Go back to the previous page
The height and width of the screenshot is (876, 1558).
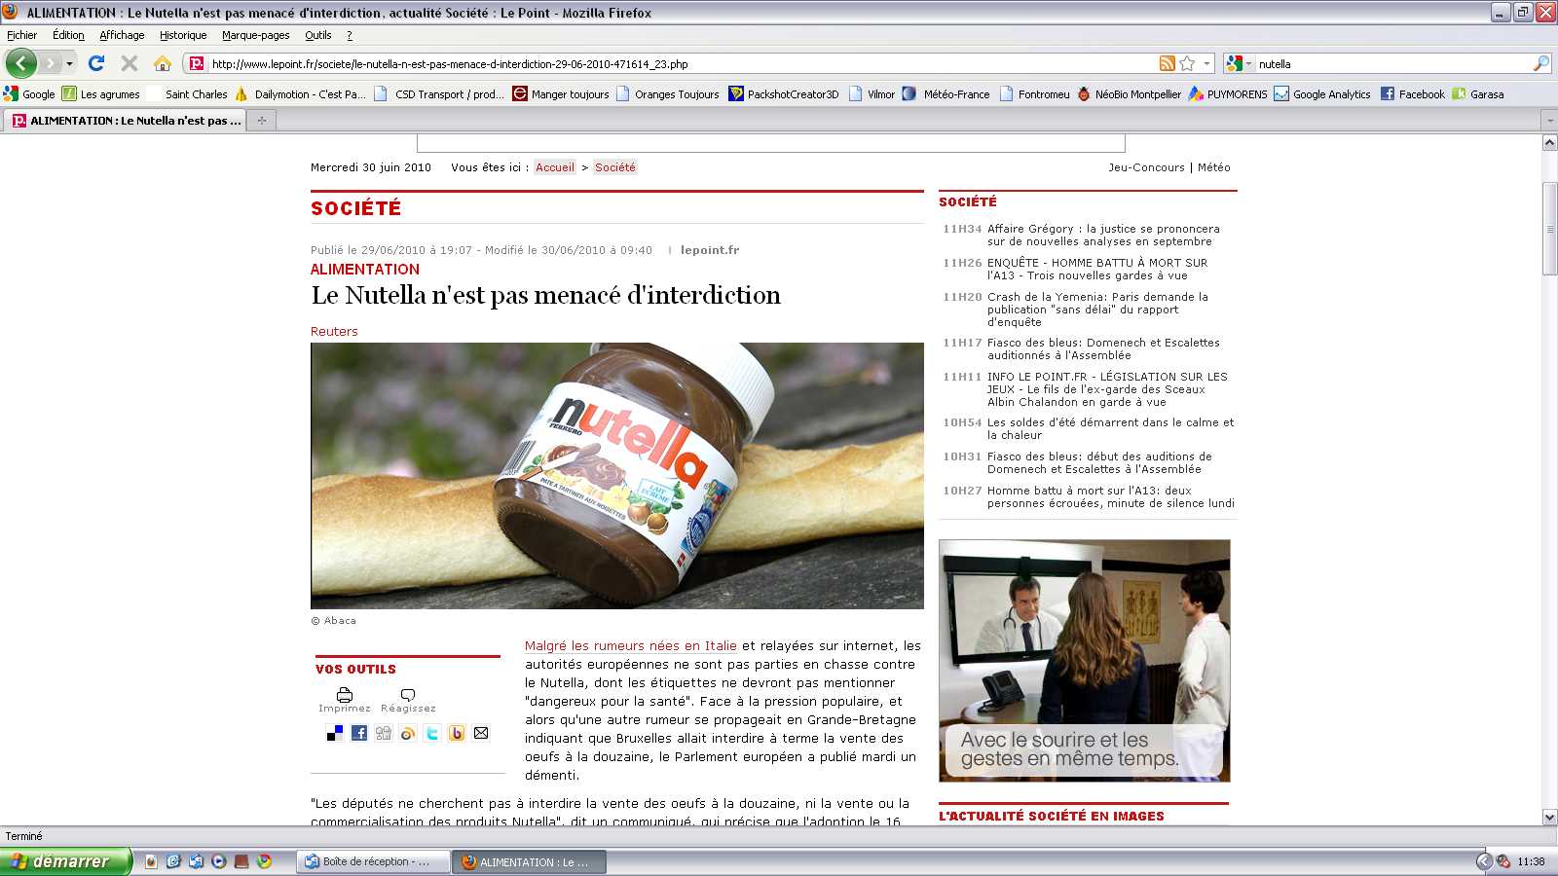click(x=21, y=63)
